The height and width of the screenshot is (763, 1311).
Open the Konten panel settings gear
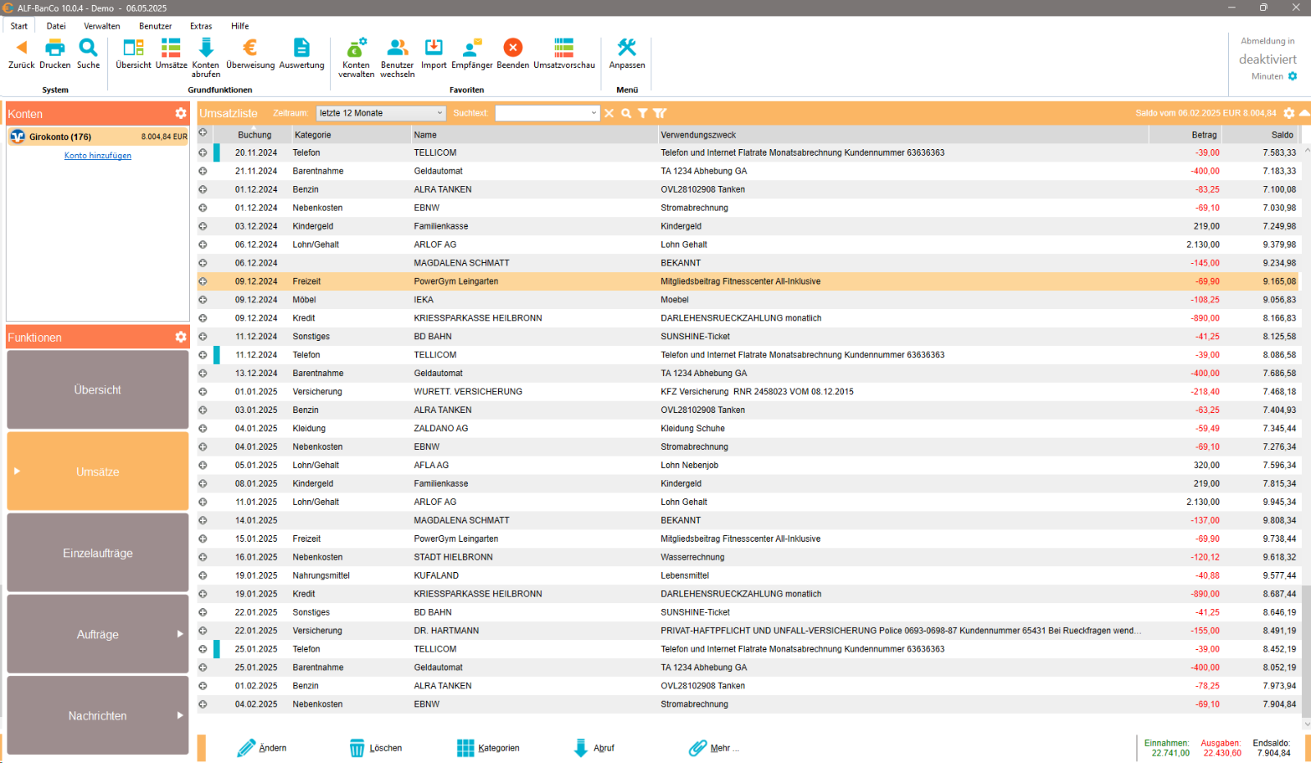click(x=180, y=113)
